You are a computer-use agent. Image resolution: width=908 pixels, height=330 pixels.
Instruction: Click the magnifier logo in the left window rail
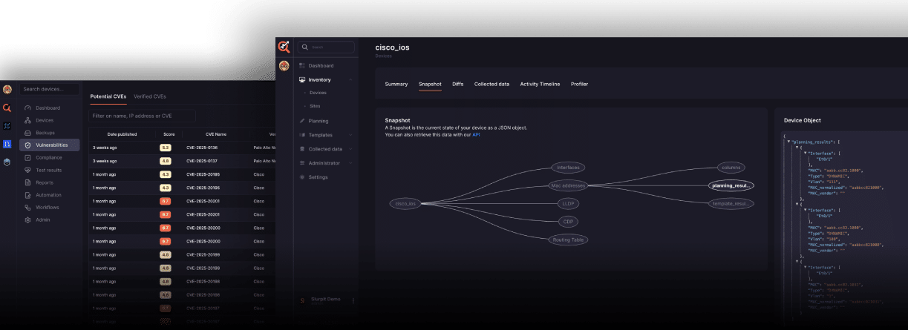(7, 108)
